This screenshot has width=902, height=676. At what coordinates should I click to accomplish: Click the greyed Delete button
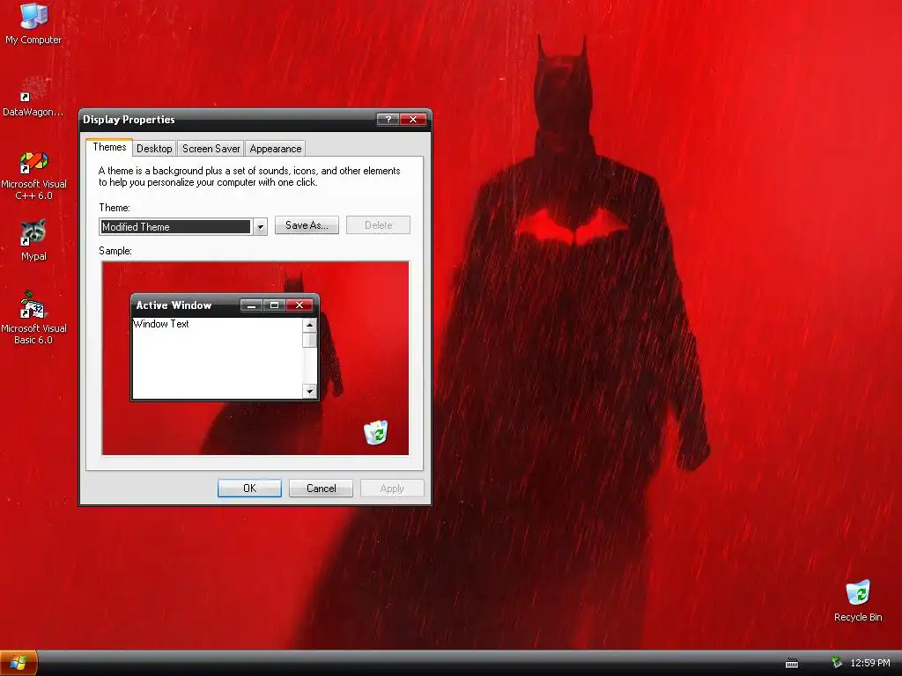(x=378, y=224)
